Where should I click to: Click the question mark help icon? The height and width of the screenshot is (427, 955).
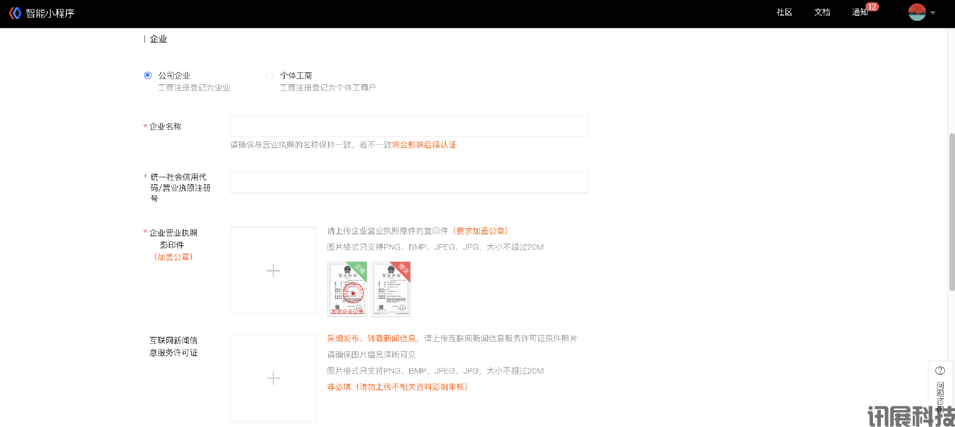coord(940,370)
